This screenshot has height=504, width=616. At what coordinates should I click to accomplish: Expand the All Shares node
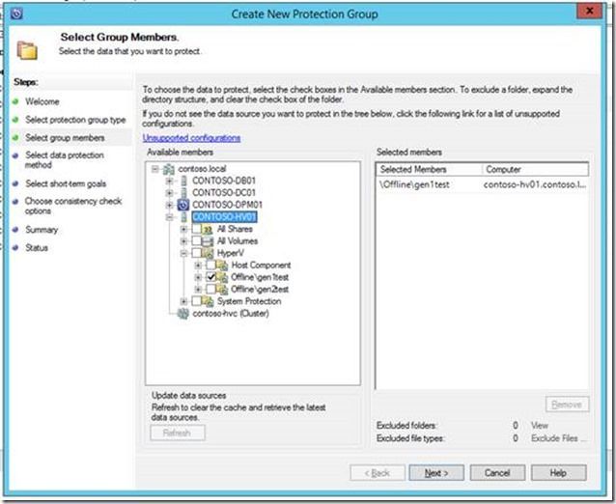(x=183, y=229)
